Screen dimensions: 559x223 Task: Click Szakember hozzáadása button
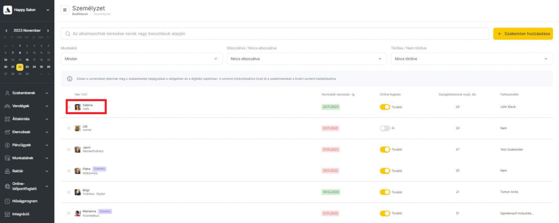coord(523,34)
